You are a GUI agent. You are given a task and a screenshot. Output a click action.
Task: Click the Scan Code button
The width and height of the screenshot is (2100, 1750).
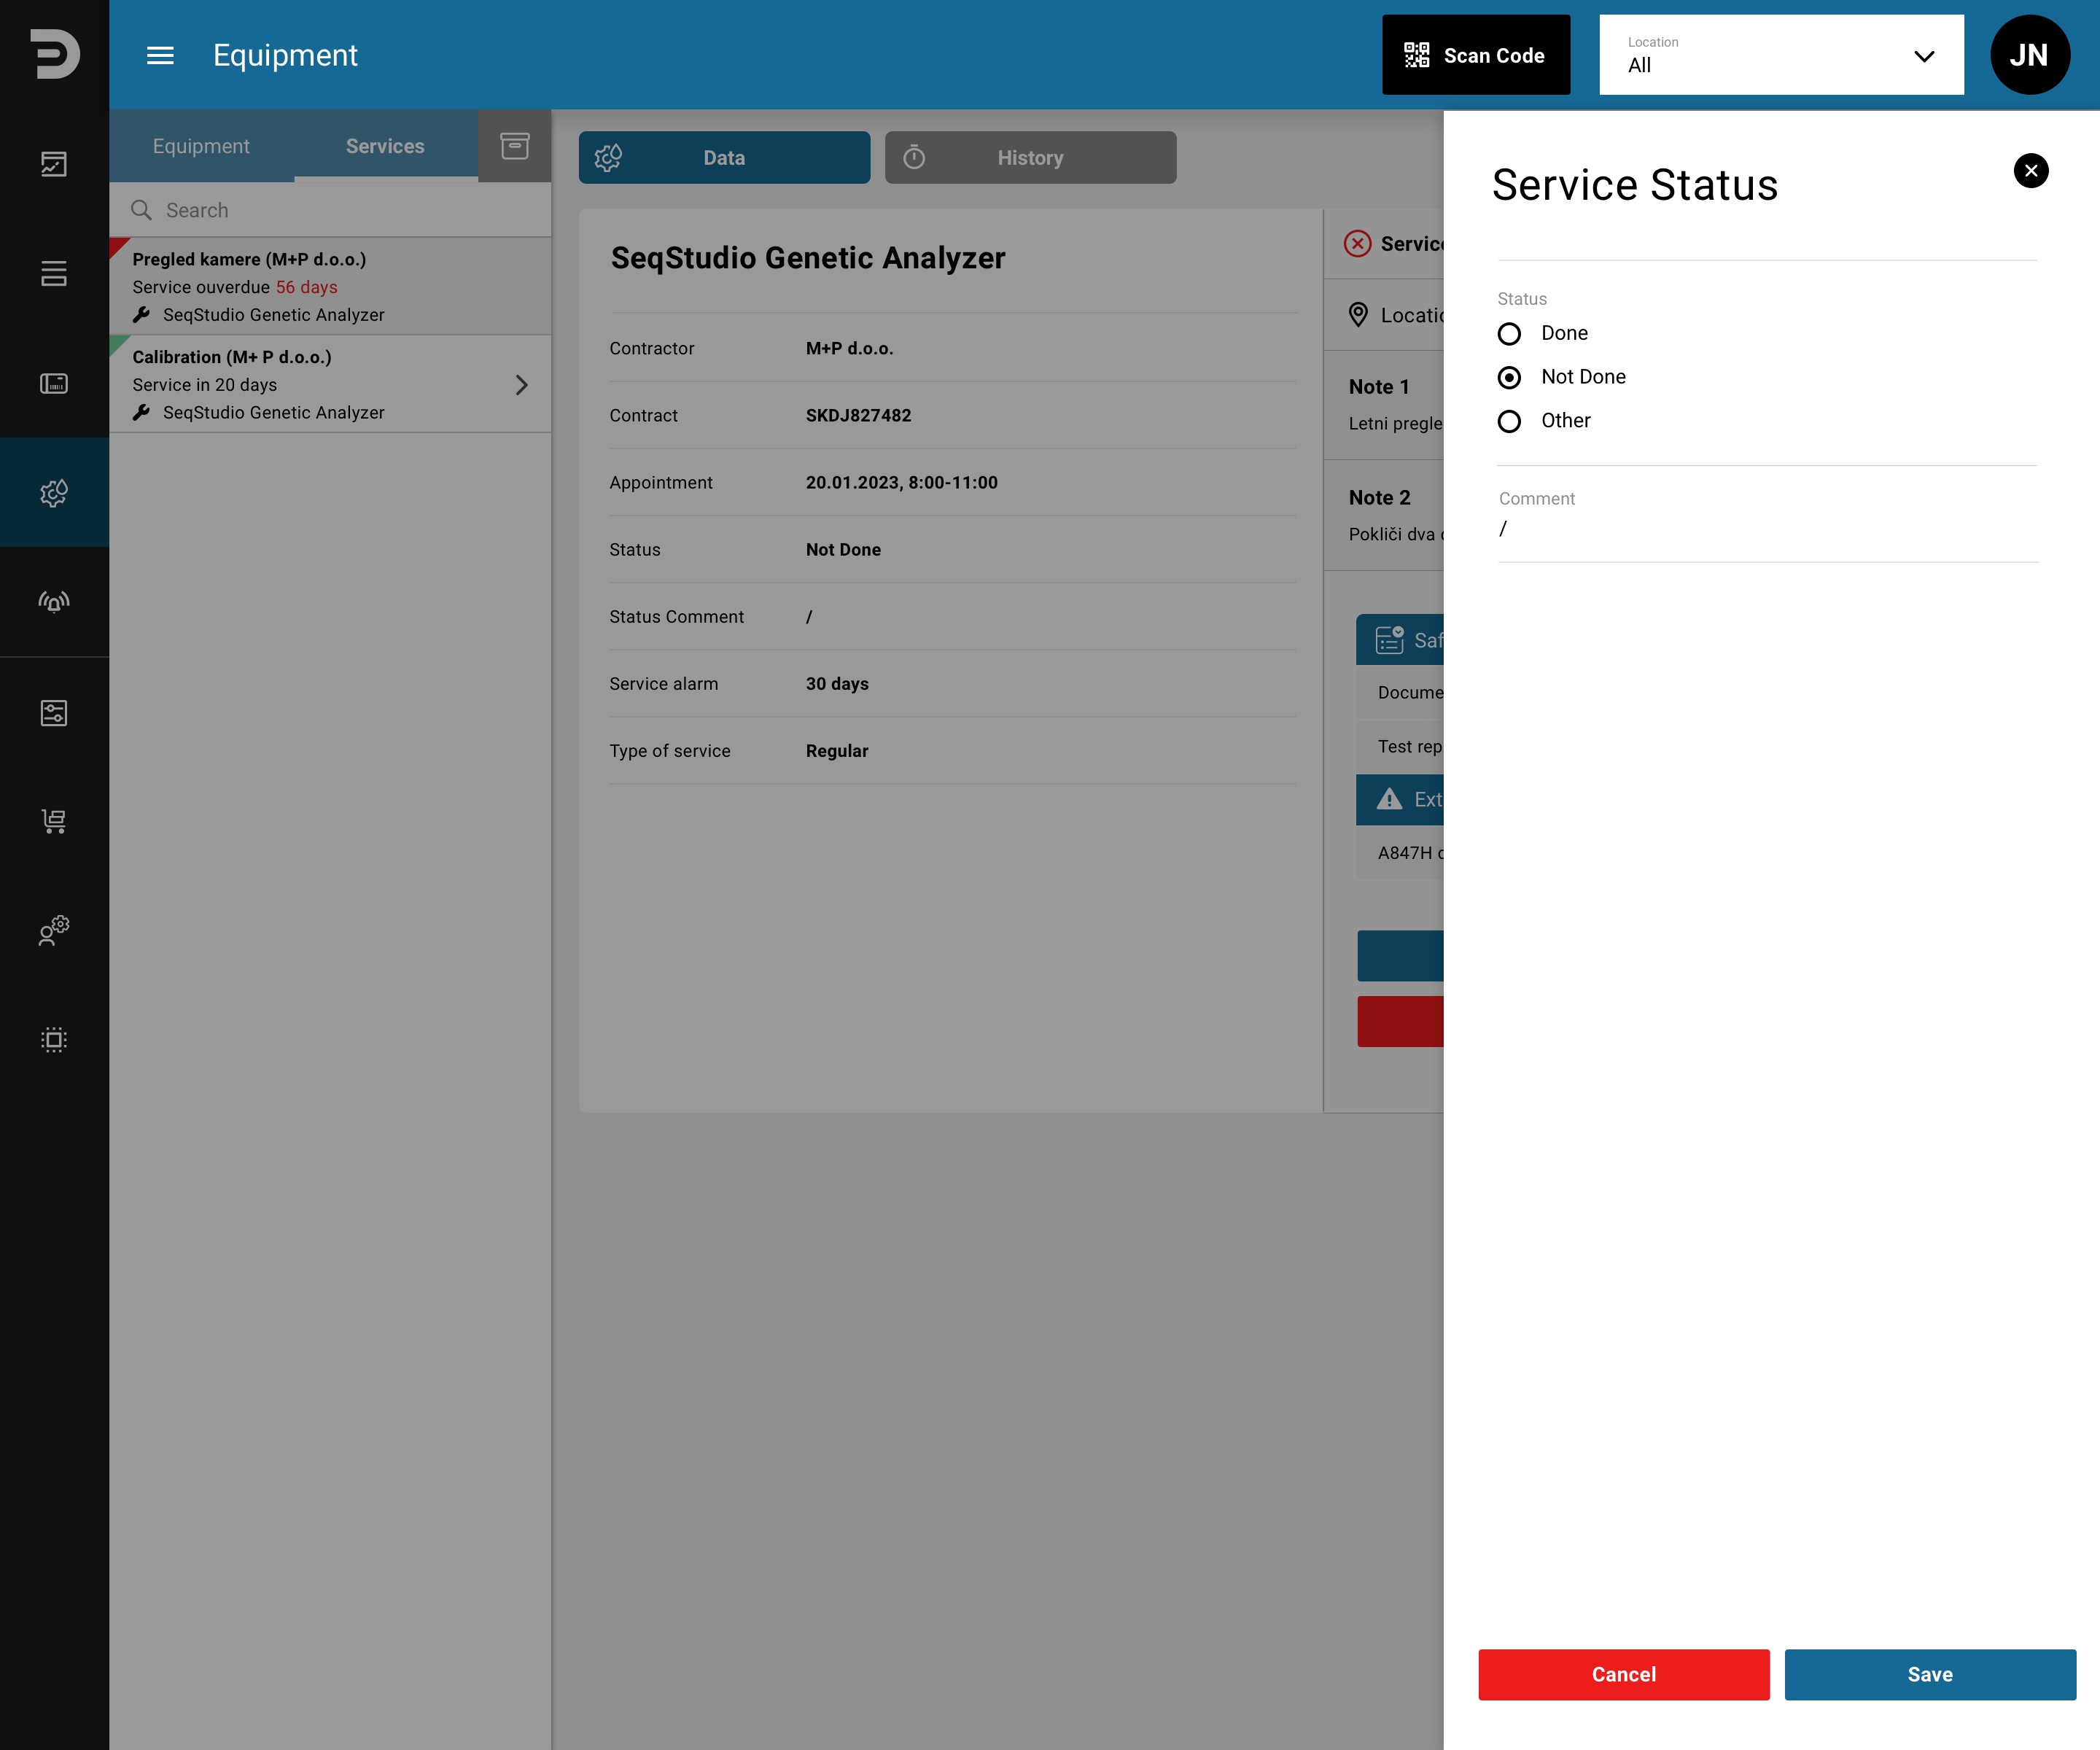pos(1475,55)
